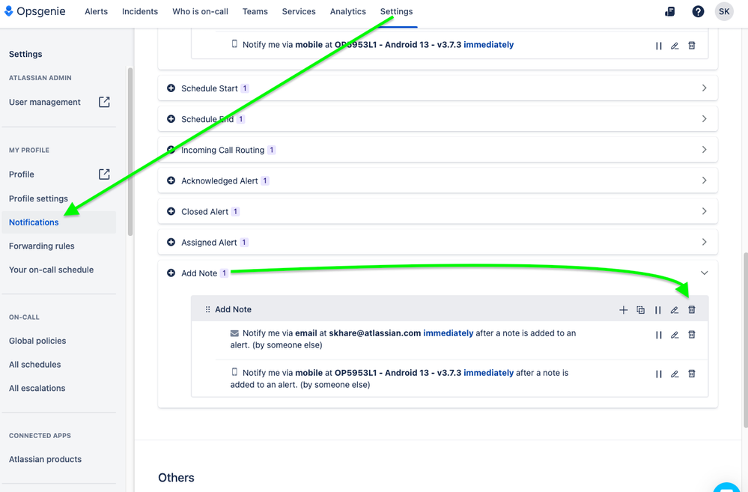Viewport: 748px width, 492px height.
Task: Open the release notes icon in header
Action: [670, 11]
